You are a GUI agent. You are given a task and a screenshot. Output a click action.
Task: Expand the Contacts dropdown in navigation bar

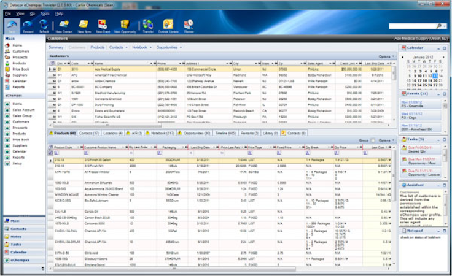tap(127, 47)
